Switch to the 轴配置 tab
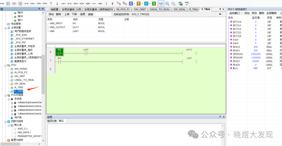 point(54,10)
